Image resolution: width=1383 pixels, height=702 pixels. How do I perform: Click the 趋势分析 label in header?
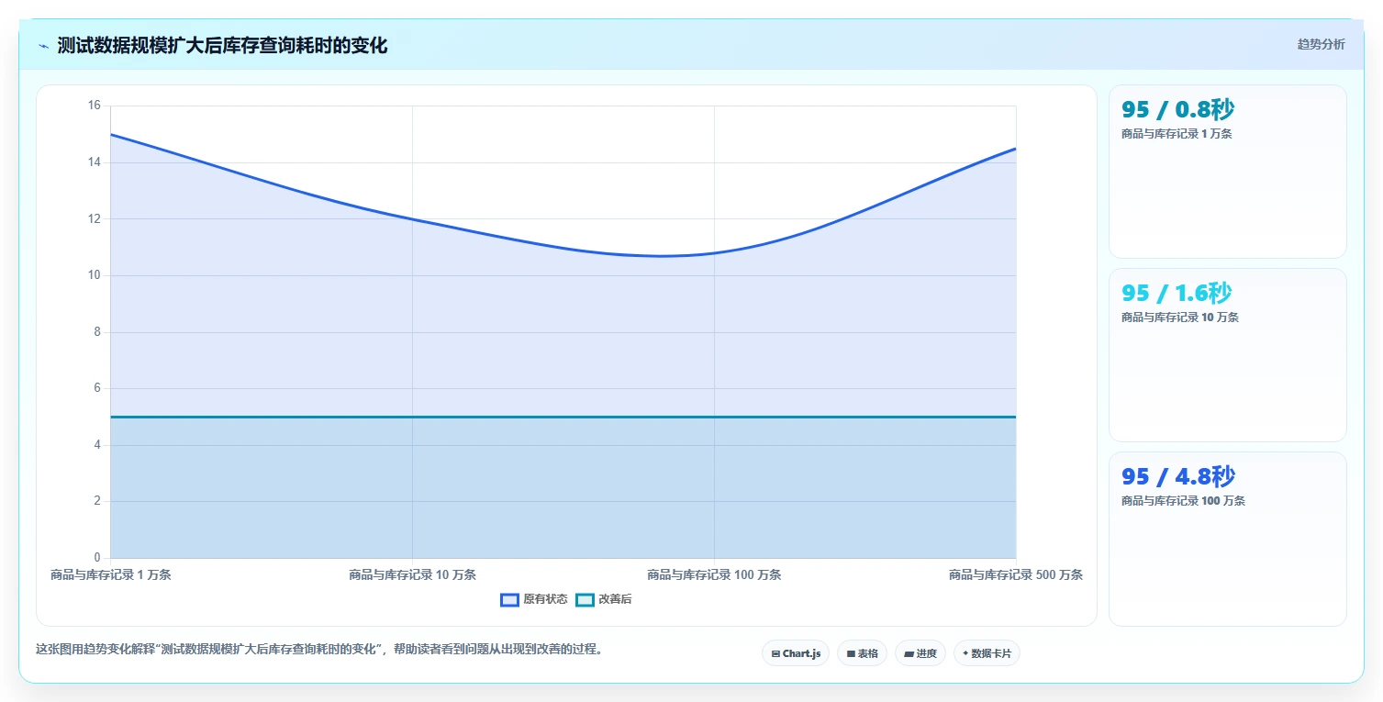[x=1321, y=44]
